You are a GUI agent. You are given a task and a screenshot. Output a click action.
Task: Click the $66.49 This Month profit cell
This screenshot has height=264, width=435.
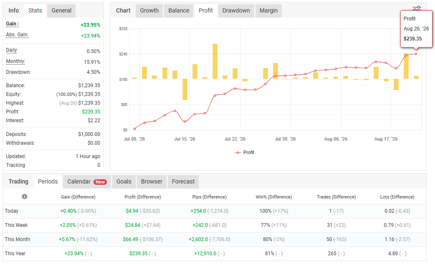point(130,239)
